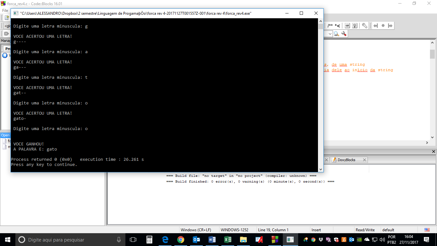437x246 pixels.
Task: Launch Microsoft Edge from the taskbar
Action: [165, 240]
